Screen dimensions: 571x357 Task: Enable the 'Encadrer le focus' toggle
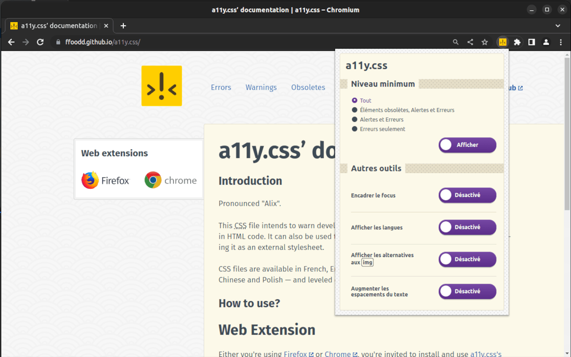click(x=467, y=195)
